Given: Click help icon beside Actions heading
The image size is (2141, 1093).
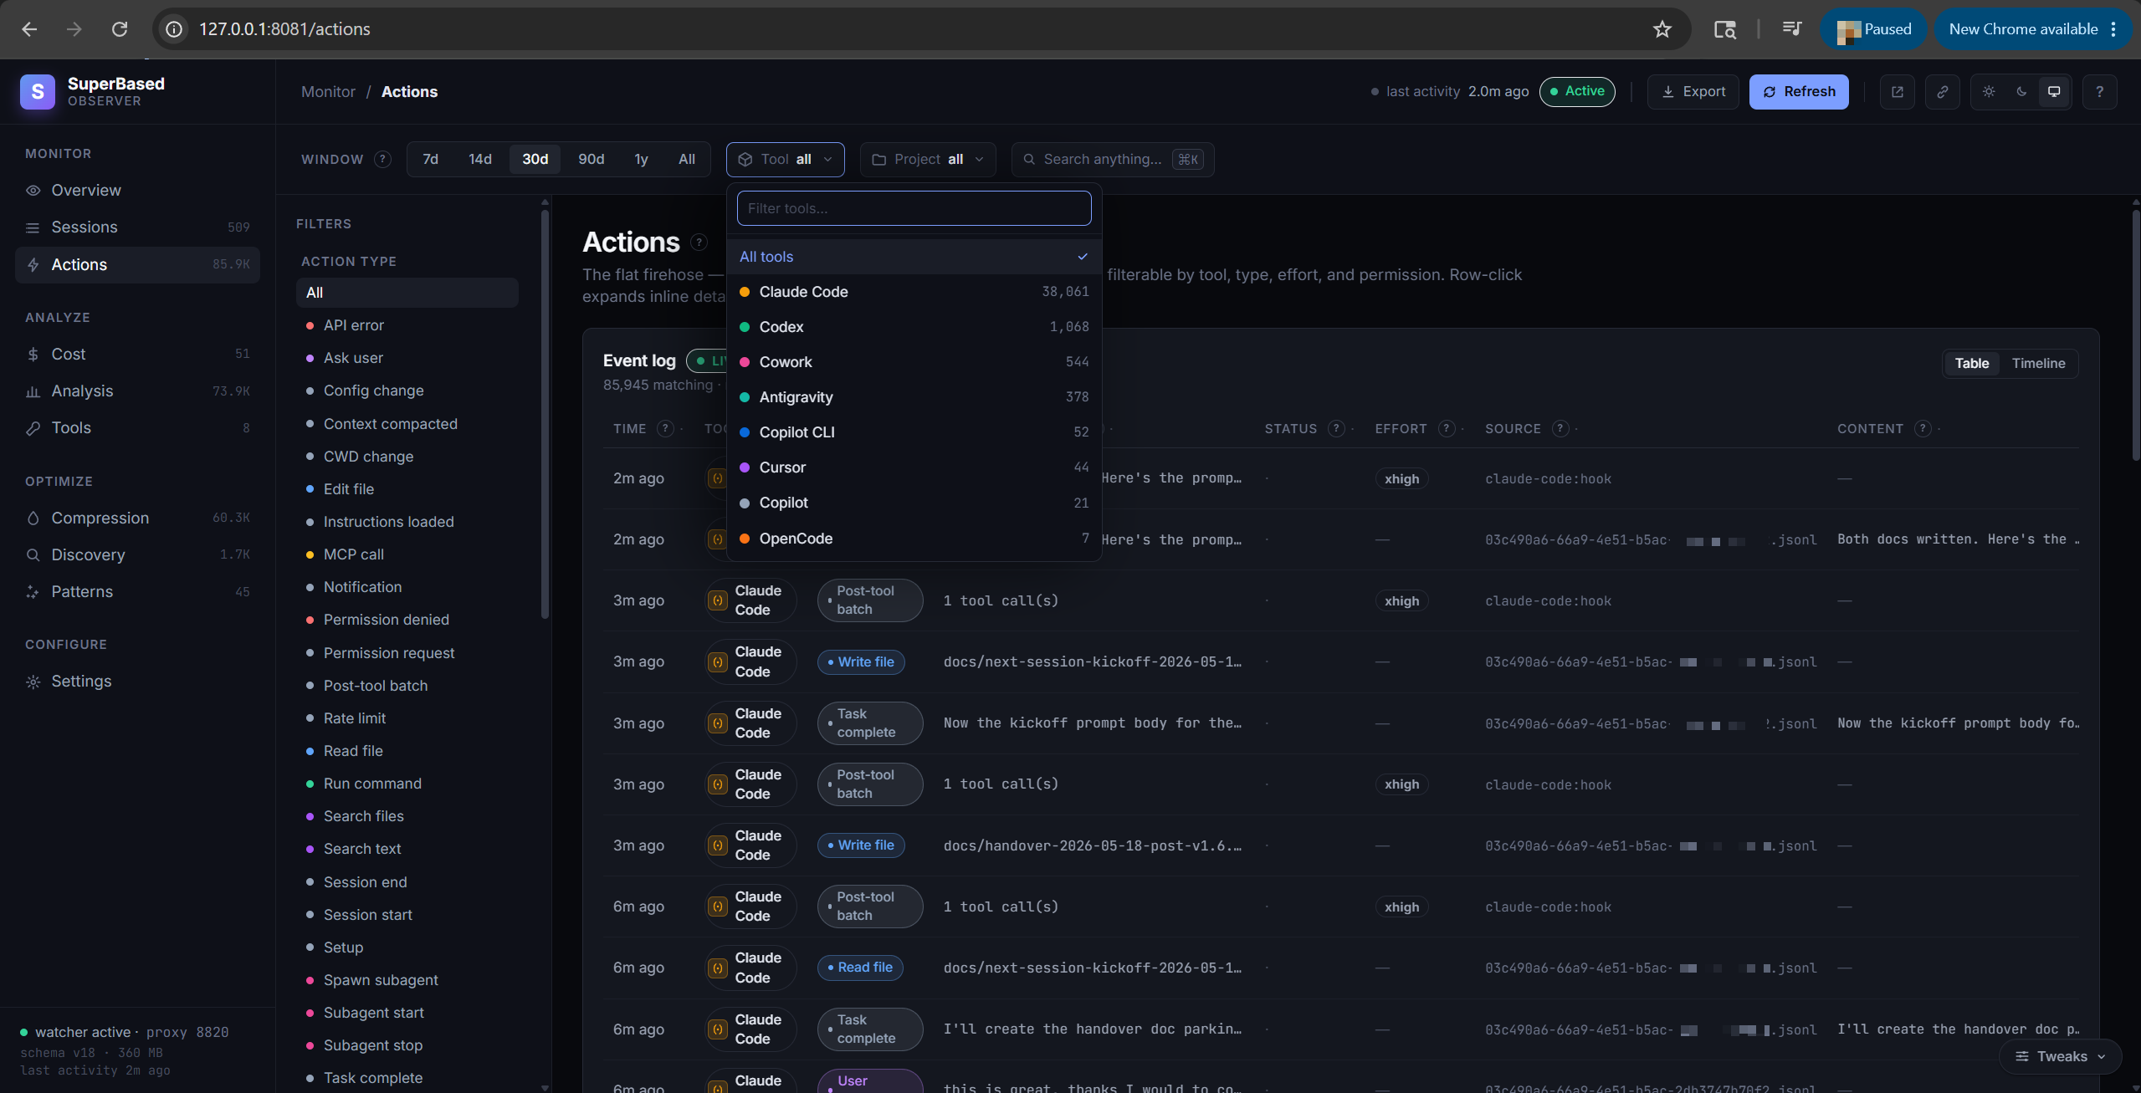Looking at the screenshot, I should tap(699, 243).
